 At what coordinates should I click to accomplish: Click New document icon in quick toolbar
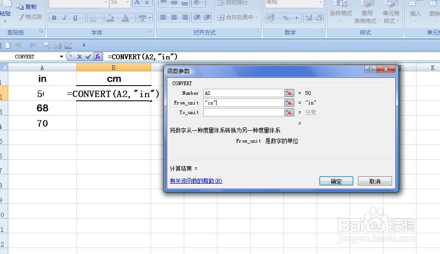pyautogui.click(x=8, y=46)
